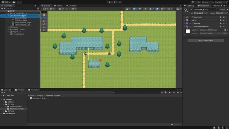Select the Transform tool in scene overlay

[44, 30]
